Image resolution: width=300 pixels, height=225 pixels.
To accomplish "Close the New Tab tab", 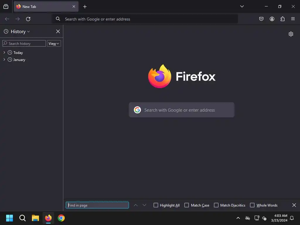I will (74, 6).
